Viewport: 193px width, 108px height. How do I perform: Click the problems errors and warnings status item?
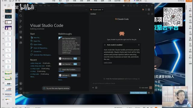26,93
